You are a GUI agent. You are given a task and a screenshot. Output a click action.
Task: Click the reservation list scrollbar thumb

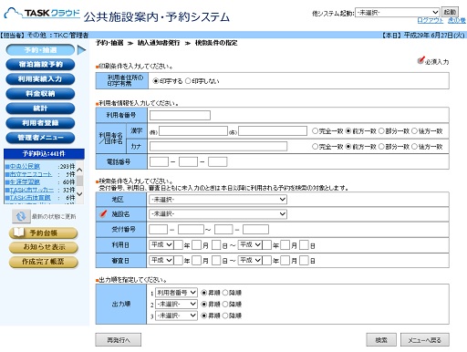tap(79, 181)
